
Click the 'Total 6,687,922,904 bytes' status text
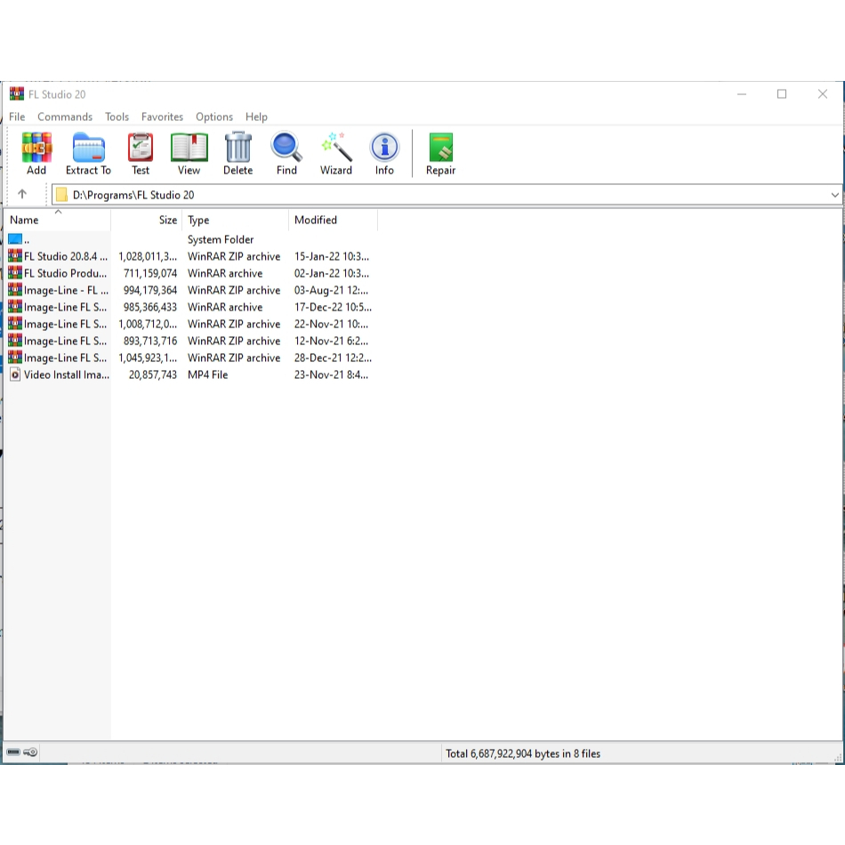click(523, 753)
